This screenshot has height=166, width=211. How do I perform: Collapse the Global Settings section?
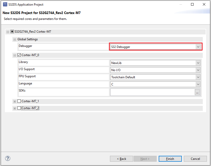pyautogui.click(x=15, y=39)
